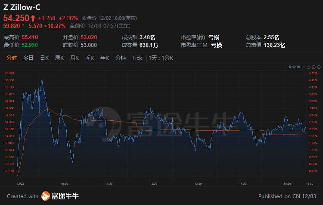This screenshot has height=205, width=323.
Task: Click the Created with 富途牛牛 footer text
Action: click(43, 196)
